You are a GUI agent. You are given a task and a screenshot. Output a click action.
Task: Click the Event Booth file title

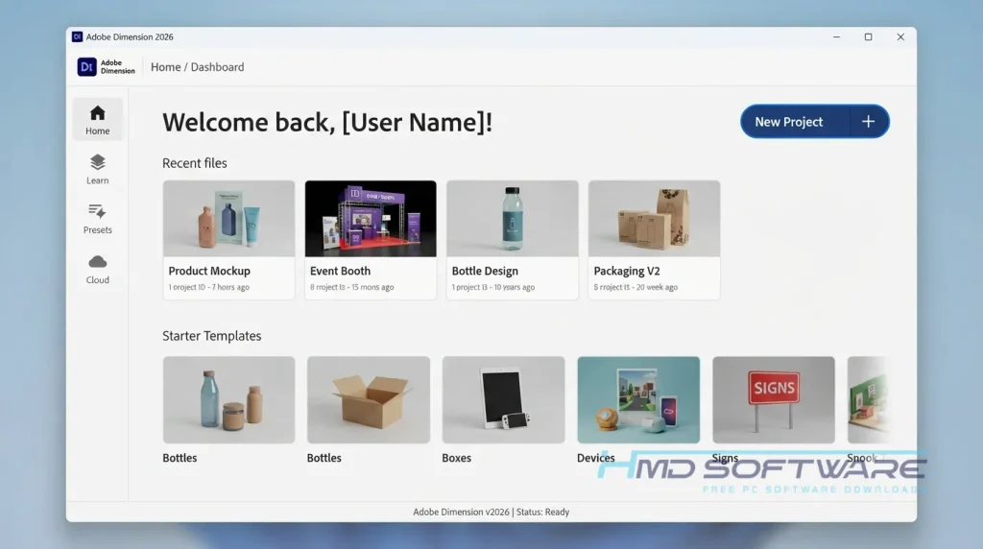pos(341,271)
